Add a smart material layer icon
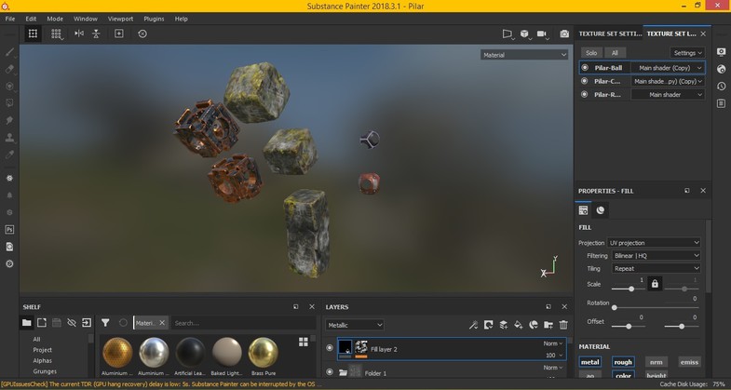Viewport: 731px width, 390px height. coord(534,325)
